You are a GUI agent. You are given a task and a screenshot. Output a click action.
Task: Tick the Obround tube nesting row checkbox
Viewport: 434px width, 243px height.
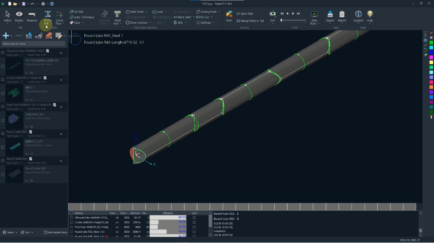point(71,218)
